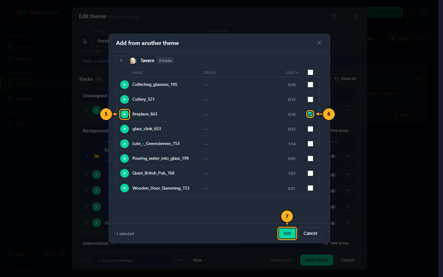Viewport: 443px width, 277px height.
Task: Play the fireplace_663 track preview
Action: [125, 114]
